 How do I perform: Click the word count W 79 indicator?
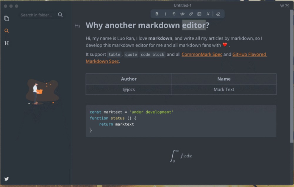coord(285,6)
